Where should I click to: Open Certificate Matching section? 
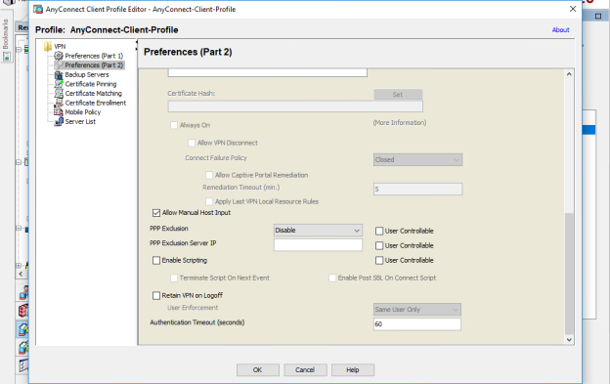(94, 93)
